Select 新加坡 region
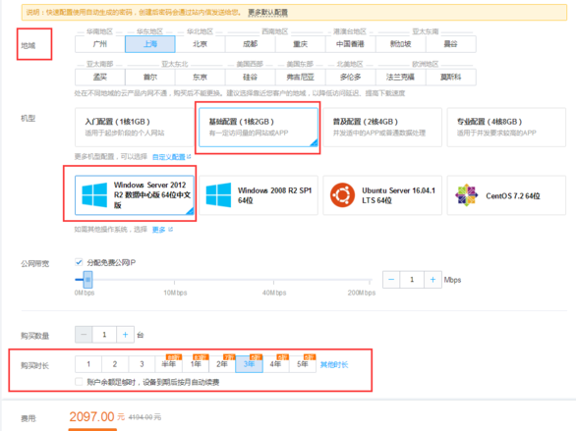 pos(400,44)
